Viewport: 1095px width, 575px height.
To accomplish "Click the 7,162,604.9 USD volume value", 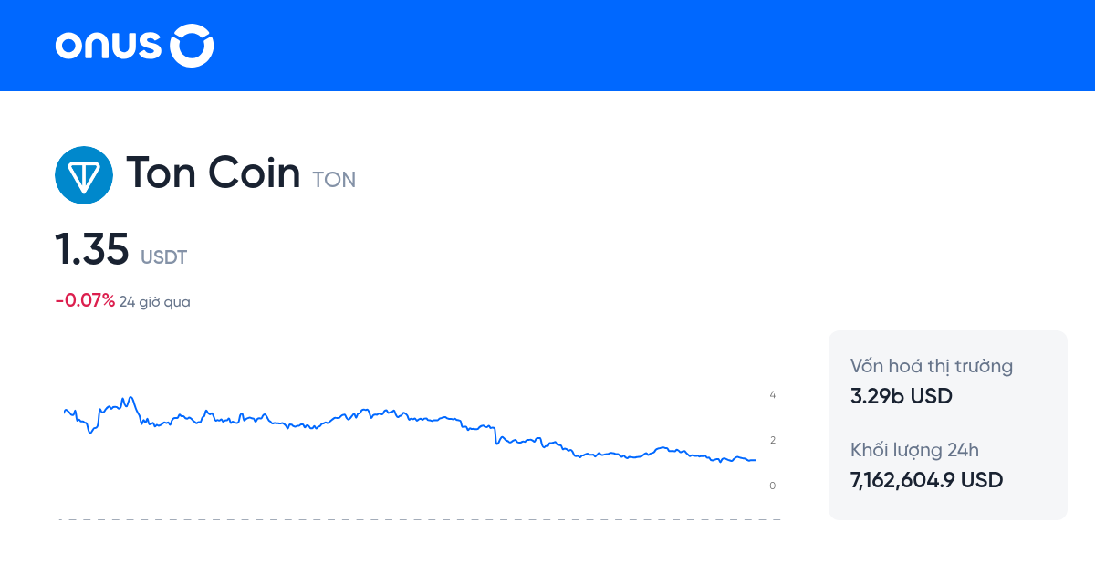I will pos(925,480).
